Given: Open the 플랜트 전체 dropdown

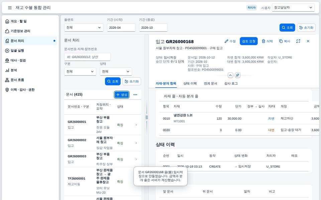Looking at the screenshot, I should (84, 28).
